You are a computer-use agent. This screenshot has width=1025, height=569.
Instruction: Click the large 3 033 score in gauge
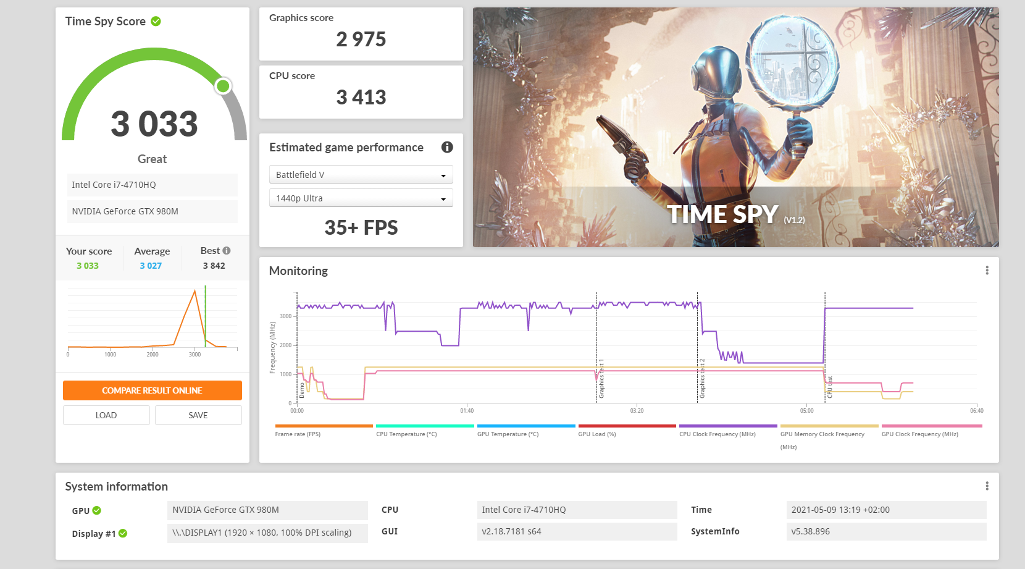(x=154, y=124)
